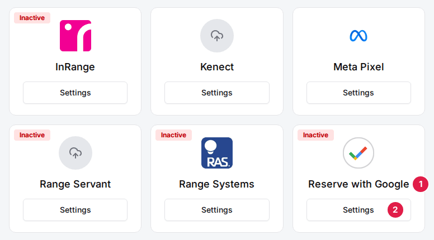This screenshot has width=434, height=240.
Task: Open Settings for Kenect
Action: [217, 93]
